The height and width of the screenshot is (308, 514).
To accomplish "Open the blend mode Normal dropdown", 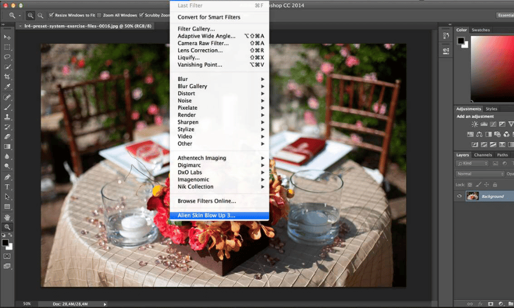I will 480,174.
